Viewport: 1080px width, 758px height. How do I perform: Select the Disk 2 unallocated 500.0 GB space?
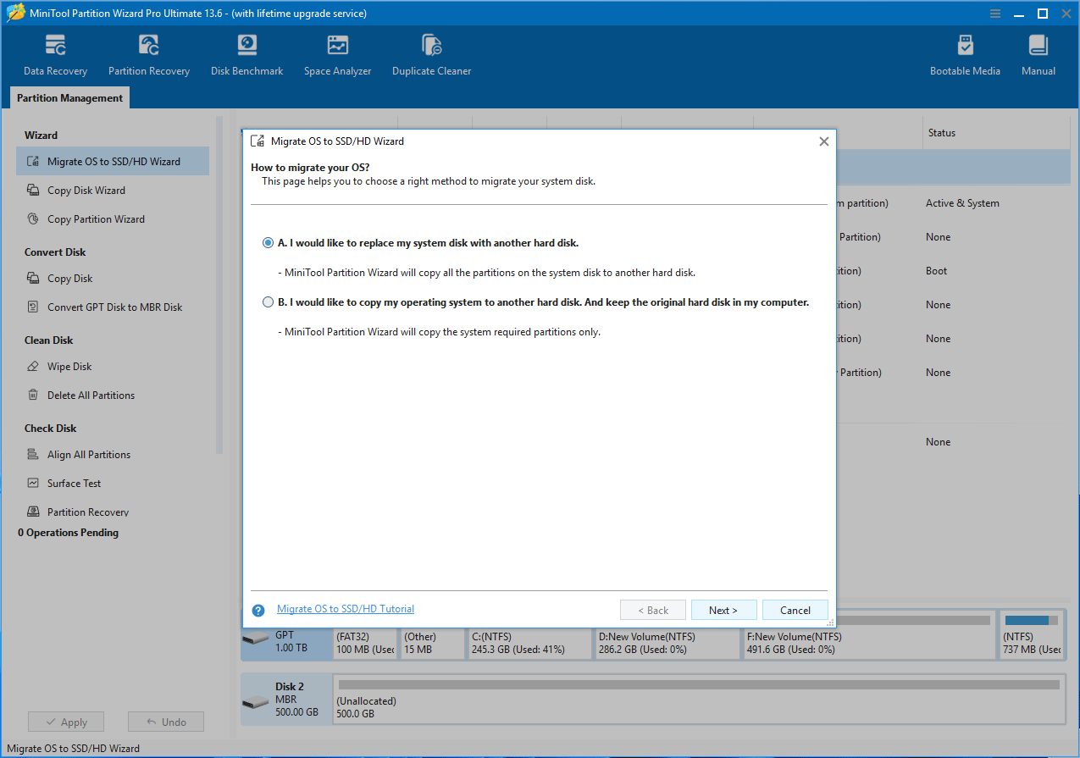tap(699, 700)
